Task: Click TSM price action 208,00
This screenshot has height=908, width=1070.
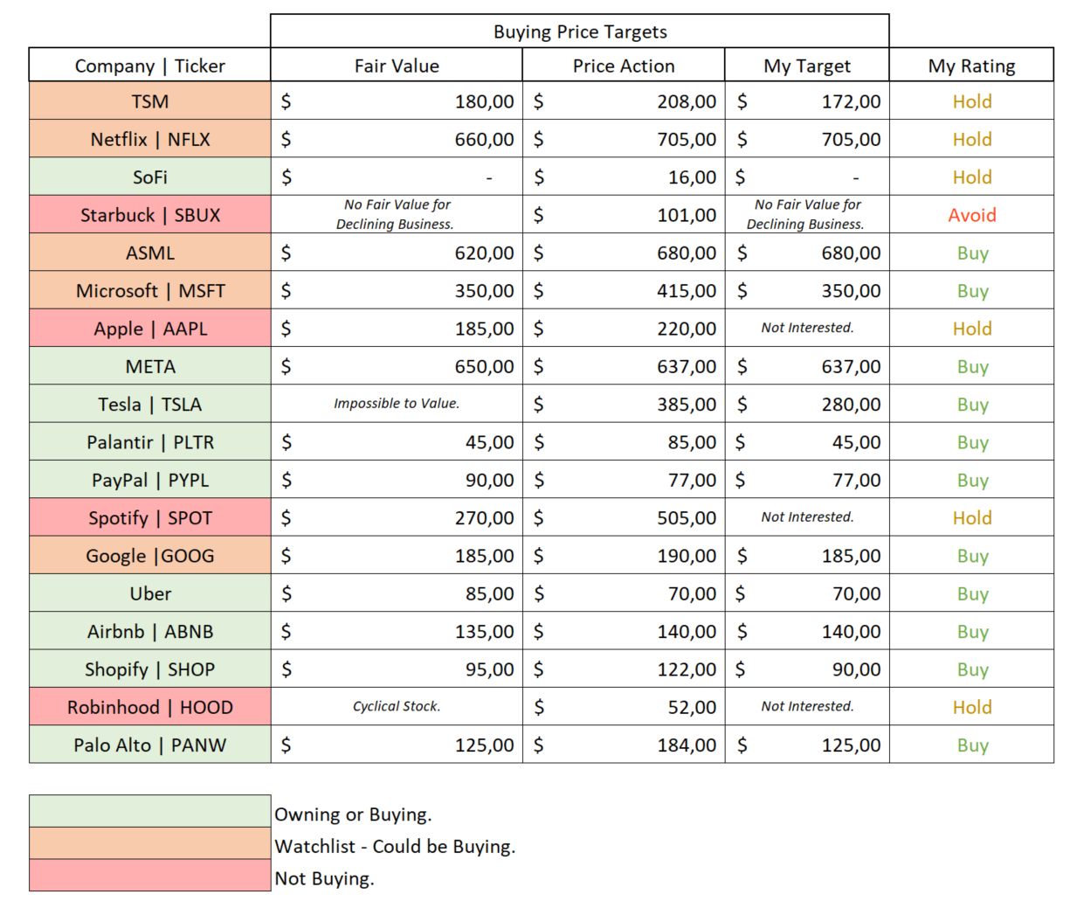Action: coord(624,101)
